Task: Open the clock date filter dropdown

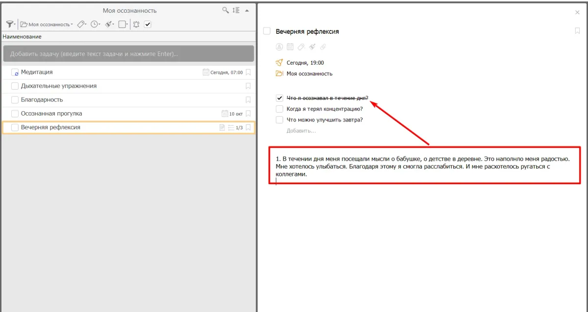Action: point(95,24)
